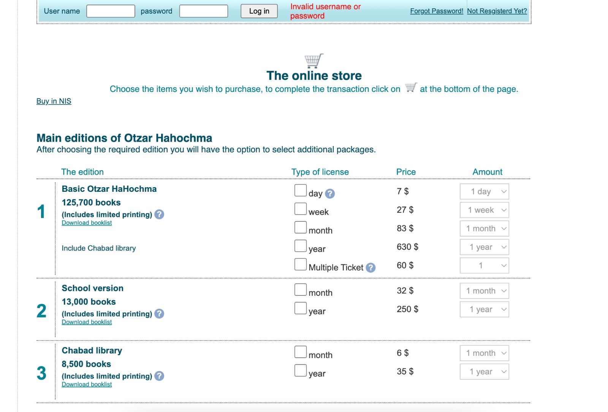
Task: Expand Chabad library 1 month amount dropdown
Action: (x=484, y=353)
